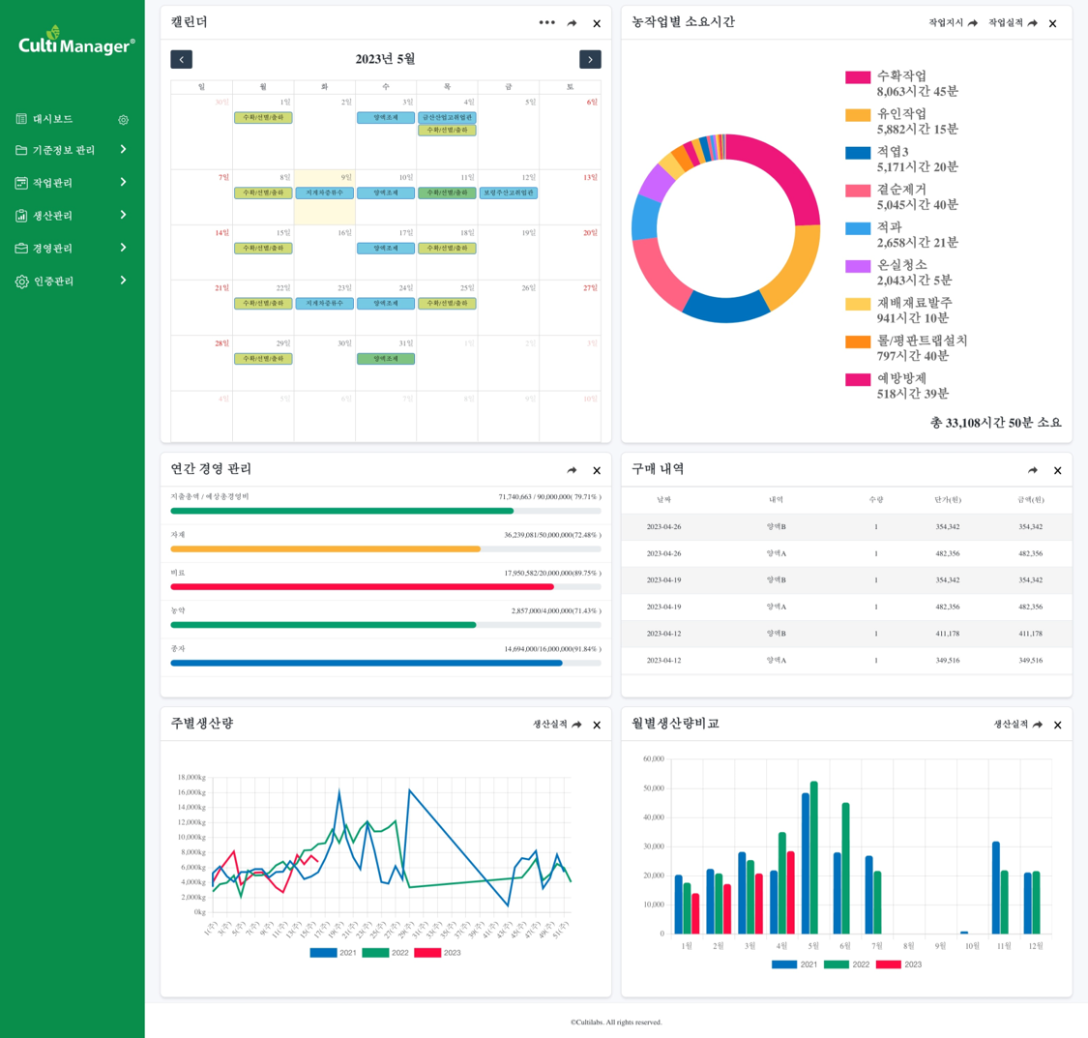Screen dimensions: 1088x1038
Task: Expand the 인증관리 sidebar menu
Action: pos(72,282)
